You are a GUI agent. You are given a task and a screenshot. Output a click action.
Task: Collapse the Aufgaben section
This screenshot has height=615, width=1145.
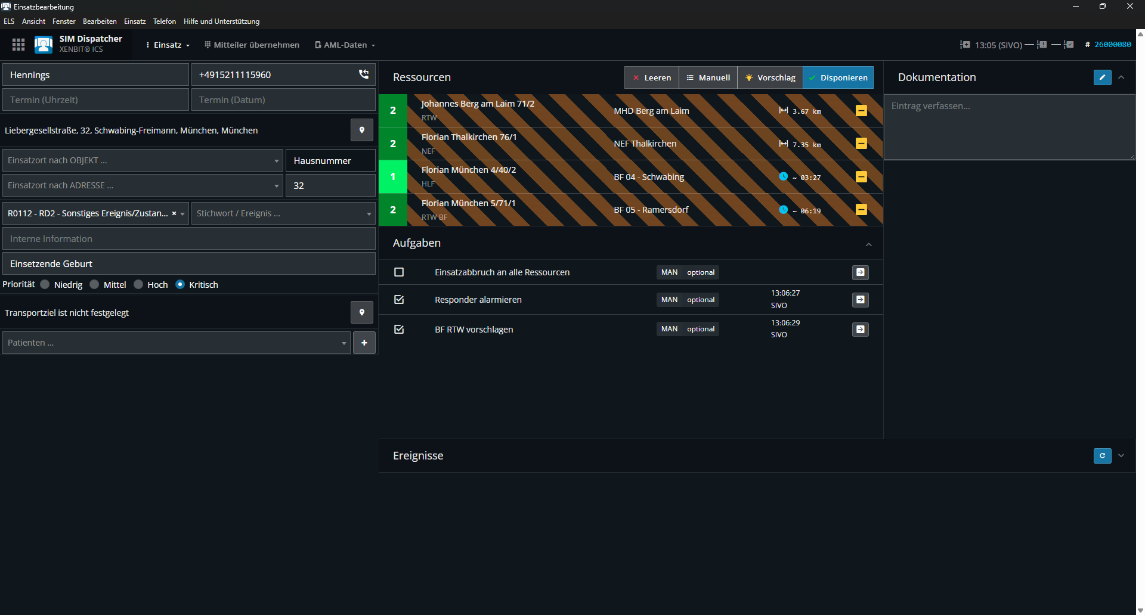[x=868, y=244]
